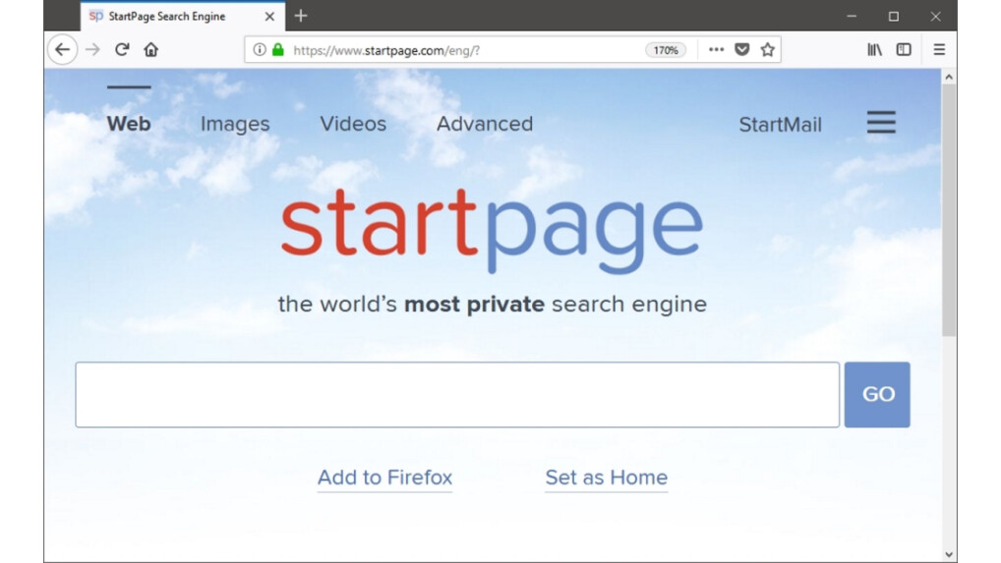The image size is (1001, 563).
Task: Switch to Videos search
Action: tap(353, 124)
